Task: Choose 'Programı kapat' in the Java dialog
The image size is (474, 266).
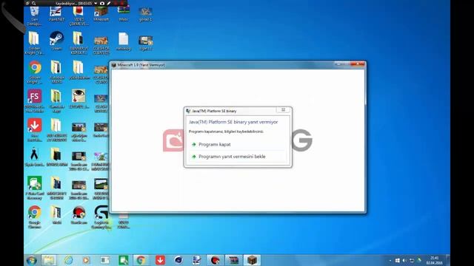Action: pos(238,145)
